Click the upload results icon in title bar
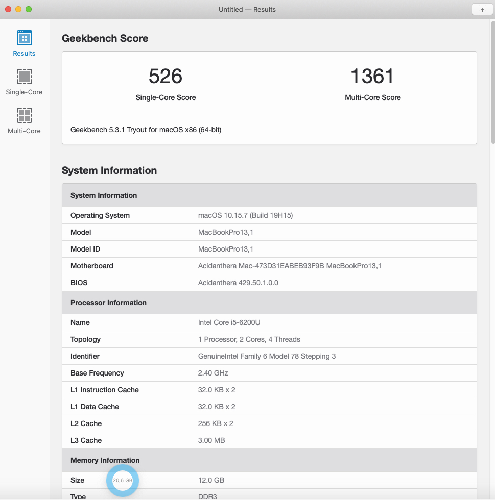The image size is (495, 500). coord(482,9)
